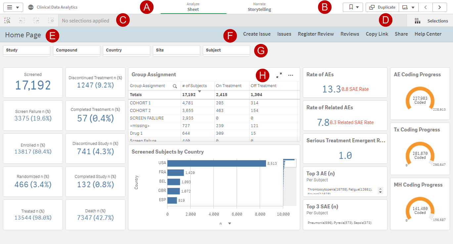The height and width of the screenshot is (244, 453).
Task: Open the smart search selection tool
Action: pyautogui.click(x=7, y=20)
